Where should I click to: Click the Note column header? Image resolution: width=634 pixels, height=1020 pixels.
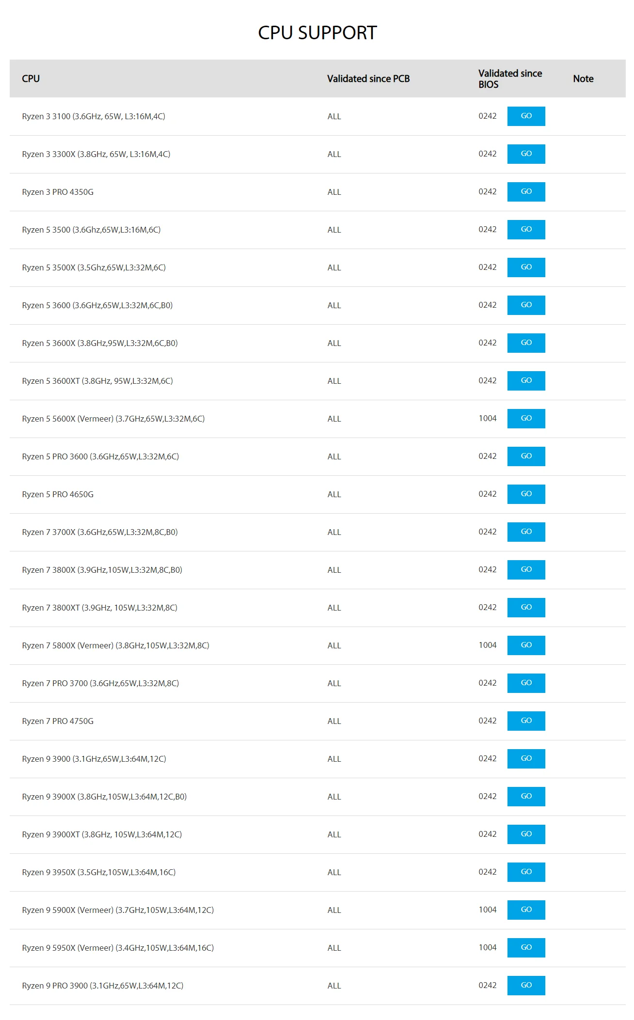pyautogui.click(x=583, y=78)
